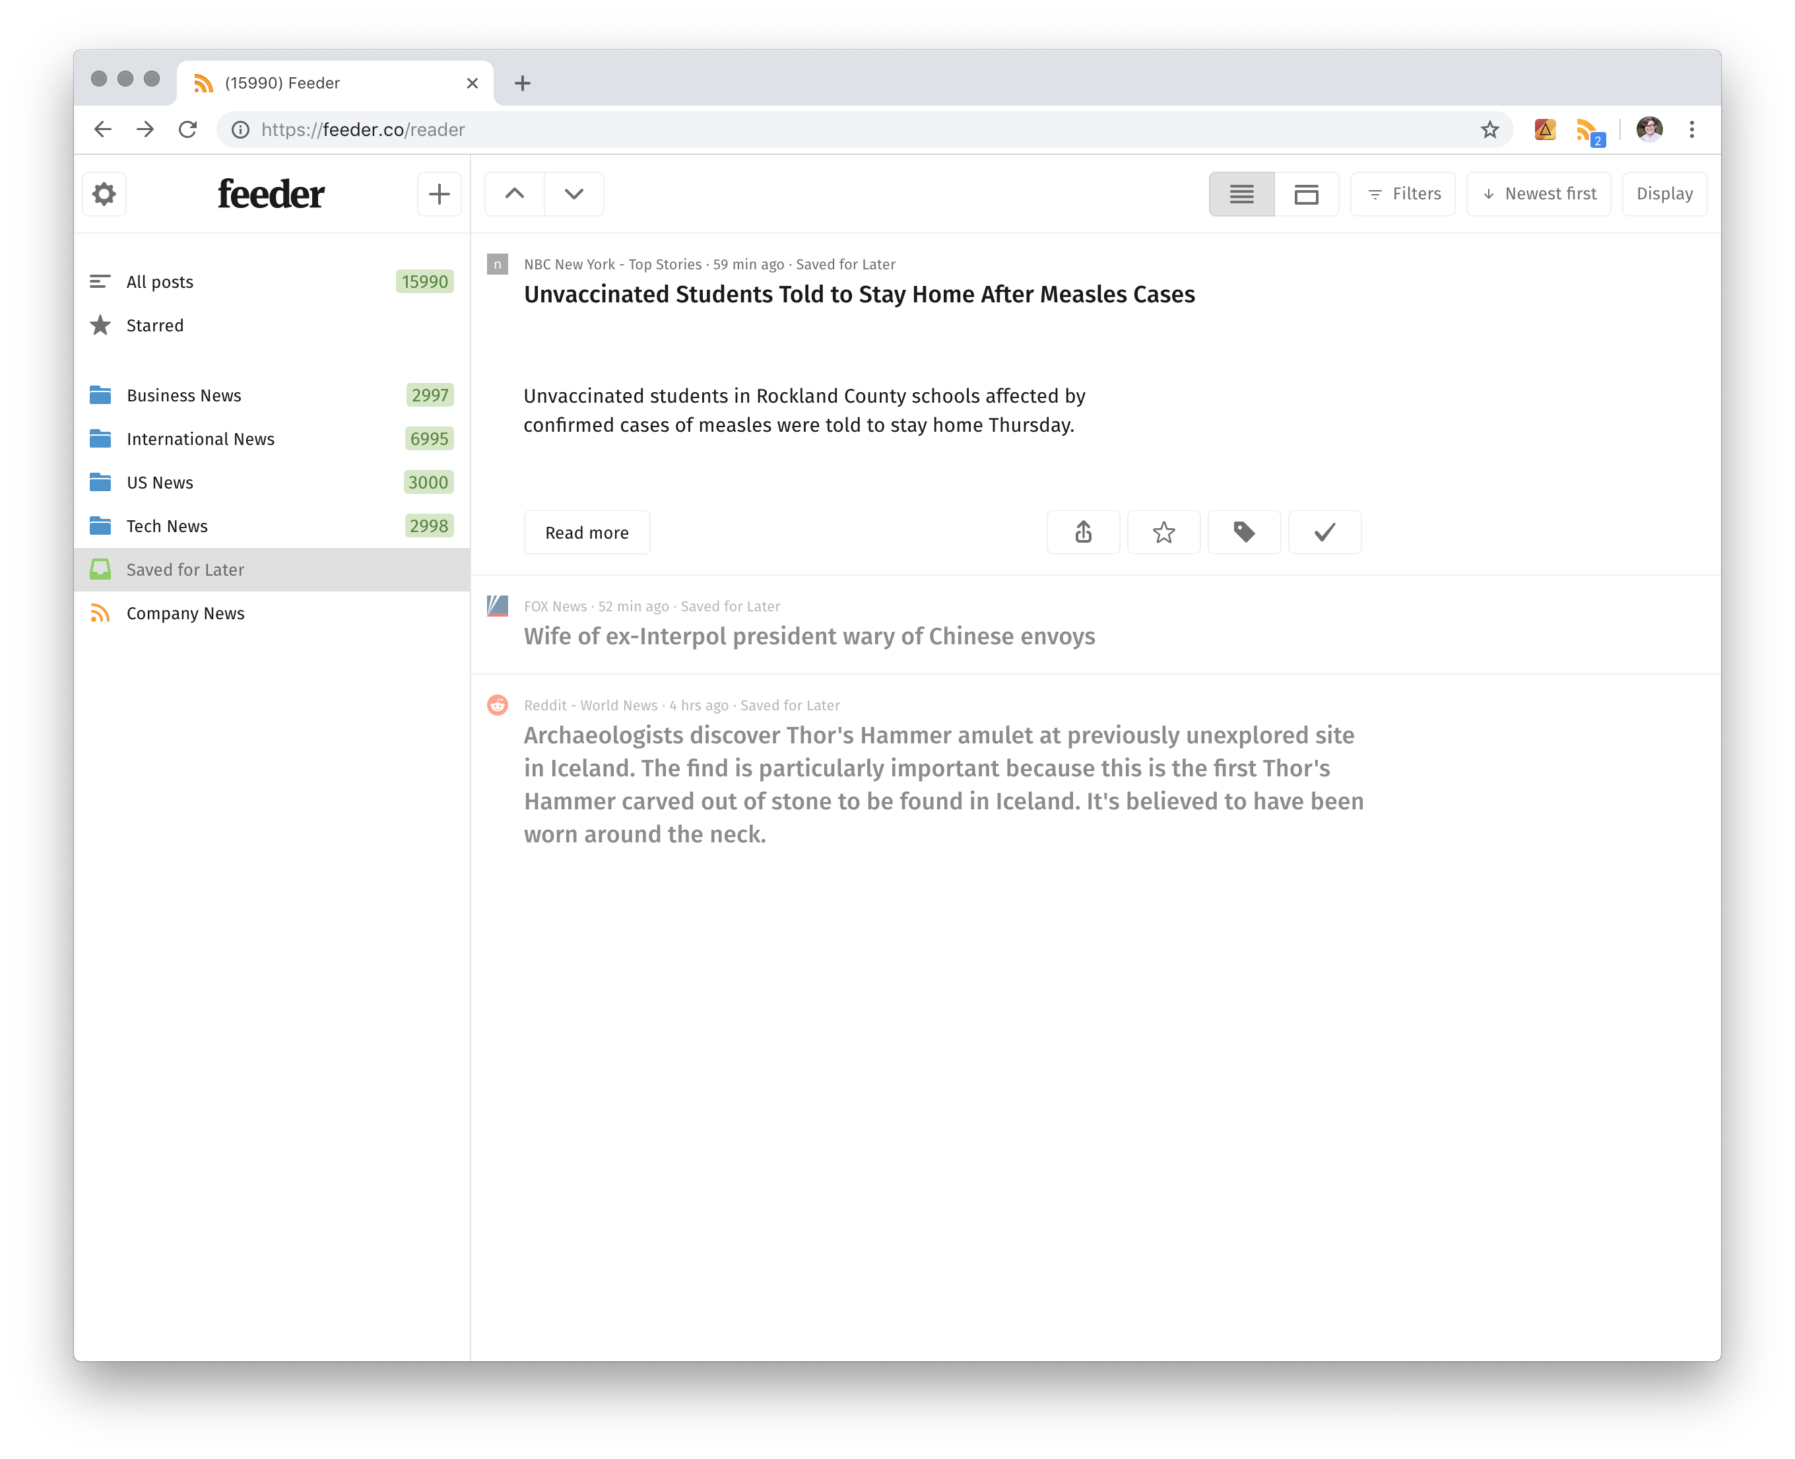Click the Reddit - World News source label
This screenshot has height=1459, width=1795.
(x=591, y=706)
